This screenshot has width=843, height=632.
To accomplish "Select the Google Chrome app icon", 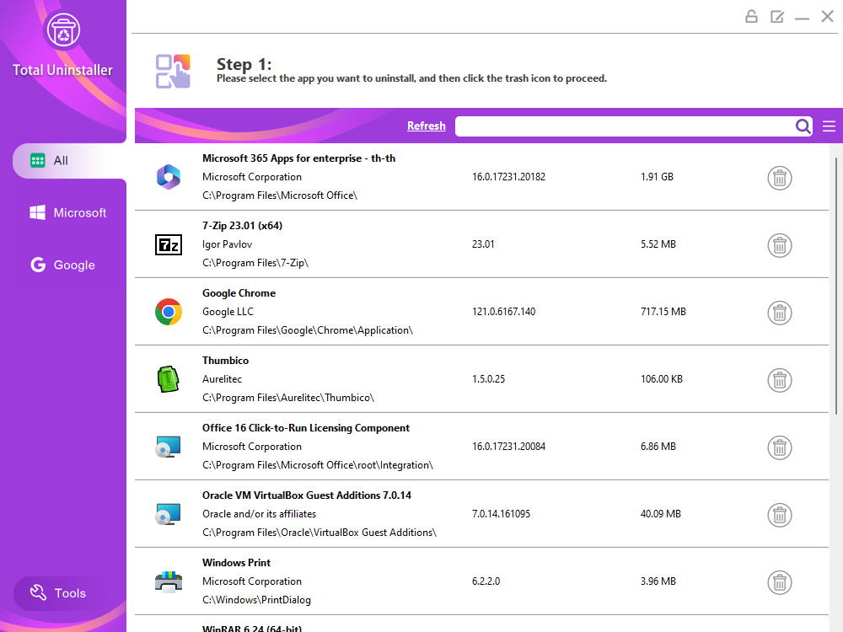I will tap(169, 312).
